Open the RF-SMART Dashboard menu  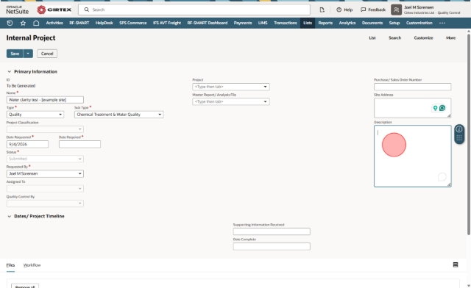pyautogui.click(x=208, y=23)
